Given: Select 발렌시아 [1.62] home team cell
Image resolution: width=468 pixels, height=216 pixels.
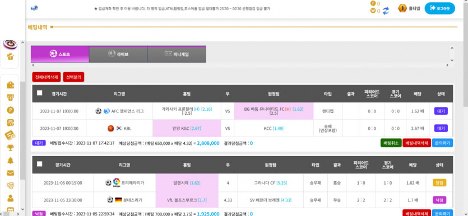Looking at the screenshot, I should click(187, 182).
